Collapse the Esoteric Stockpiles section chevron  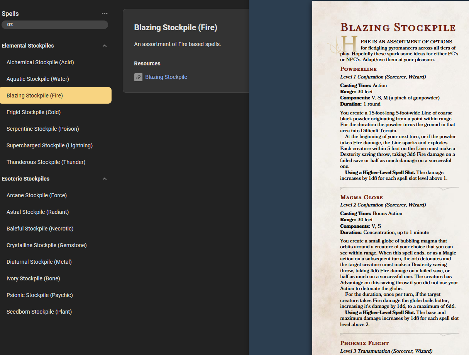click(104, 179)
